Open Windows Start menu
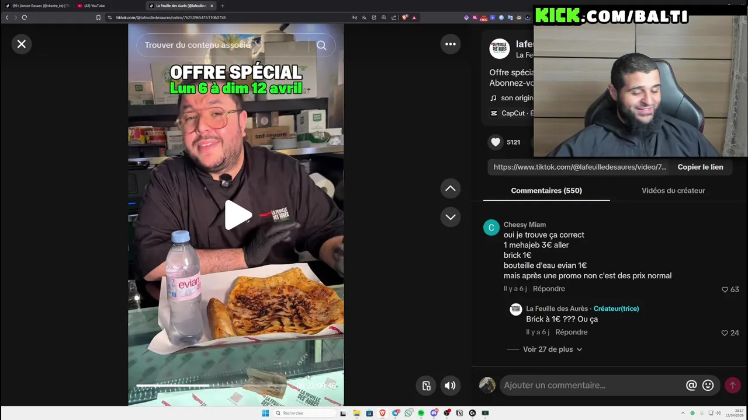 [265, 413]
